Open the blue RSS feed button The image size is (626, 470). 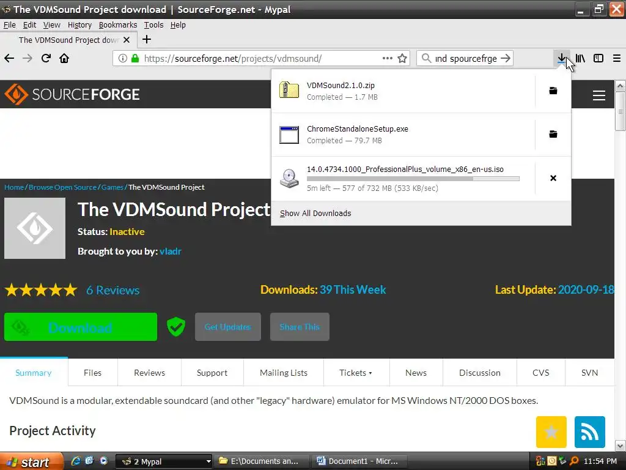point(590,432)
